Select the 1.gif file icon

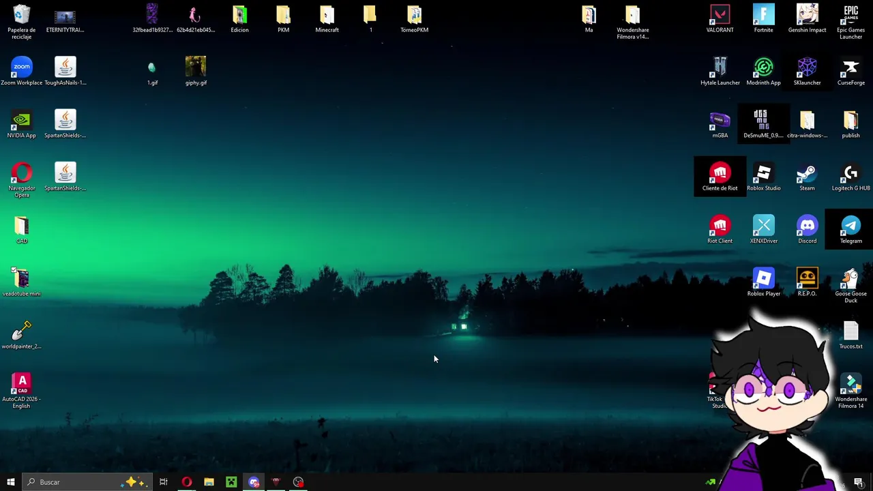pos(152,71)
